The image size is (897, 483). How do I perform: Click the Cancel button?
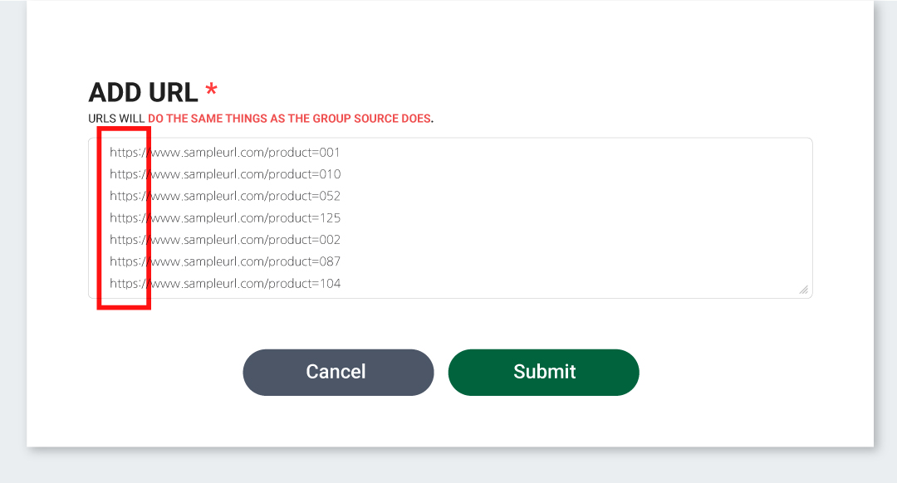[338, 372]
